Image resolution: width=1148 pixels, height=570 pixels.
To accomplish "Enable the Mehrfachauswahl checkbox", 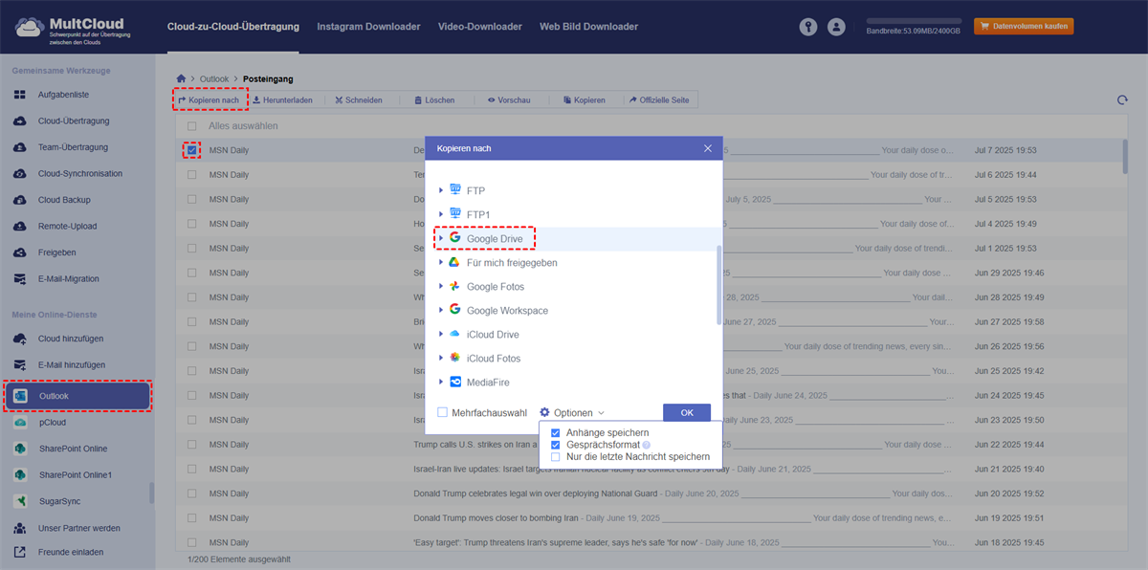I will tap(442, 413).
